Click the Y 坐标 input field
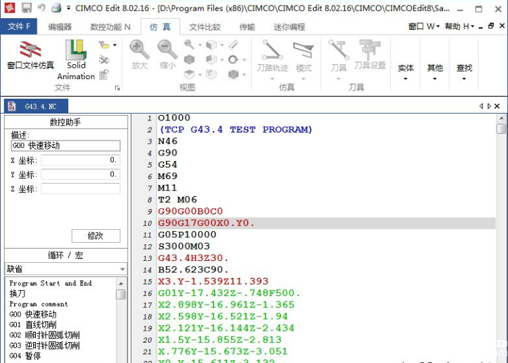The image size is (508, 363). click(81, 174)
